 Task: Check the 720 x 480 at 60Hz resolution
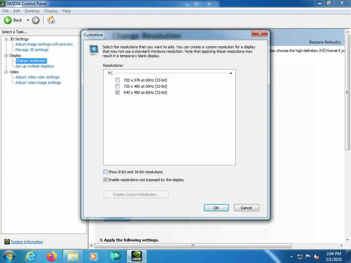tap(117, 86)
